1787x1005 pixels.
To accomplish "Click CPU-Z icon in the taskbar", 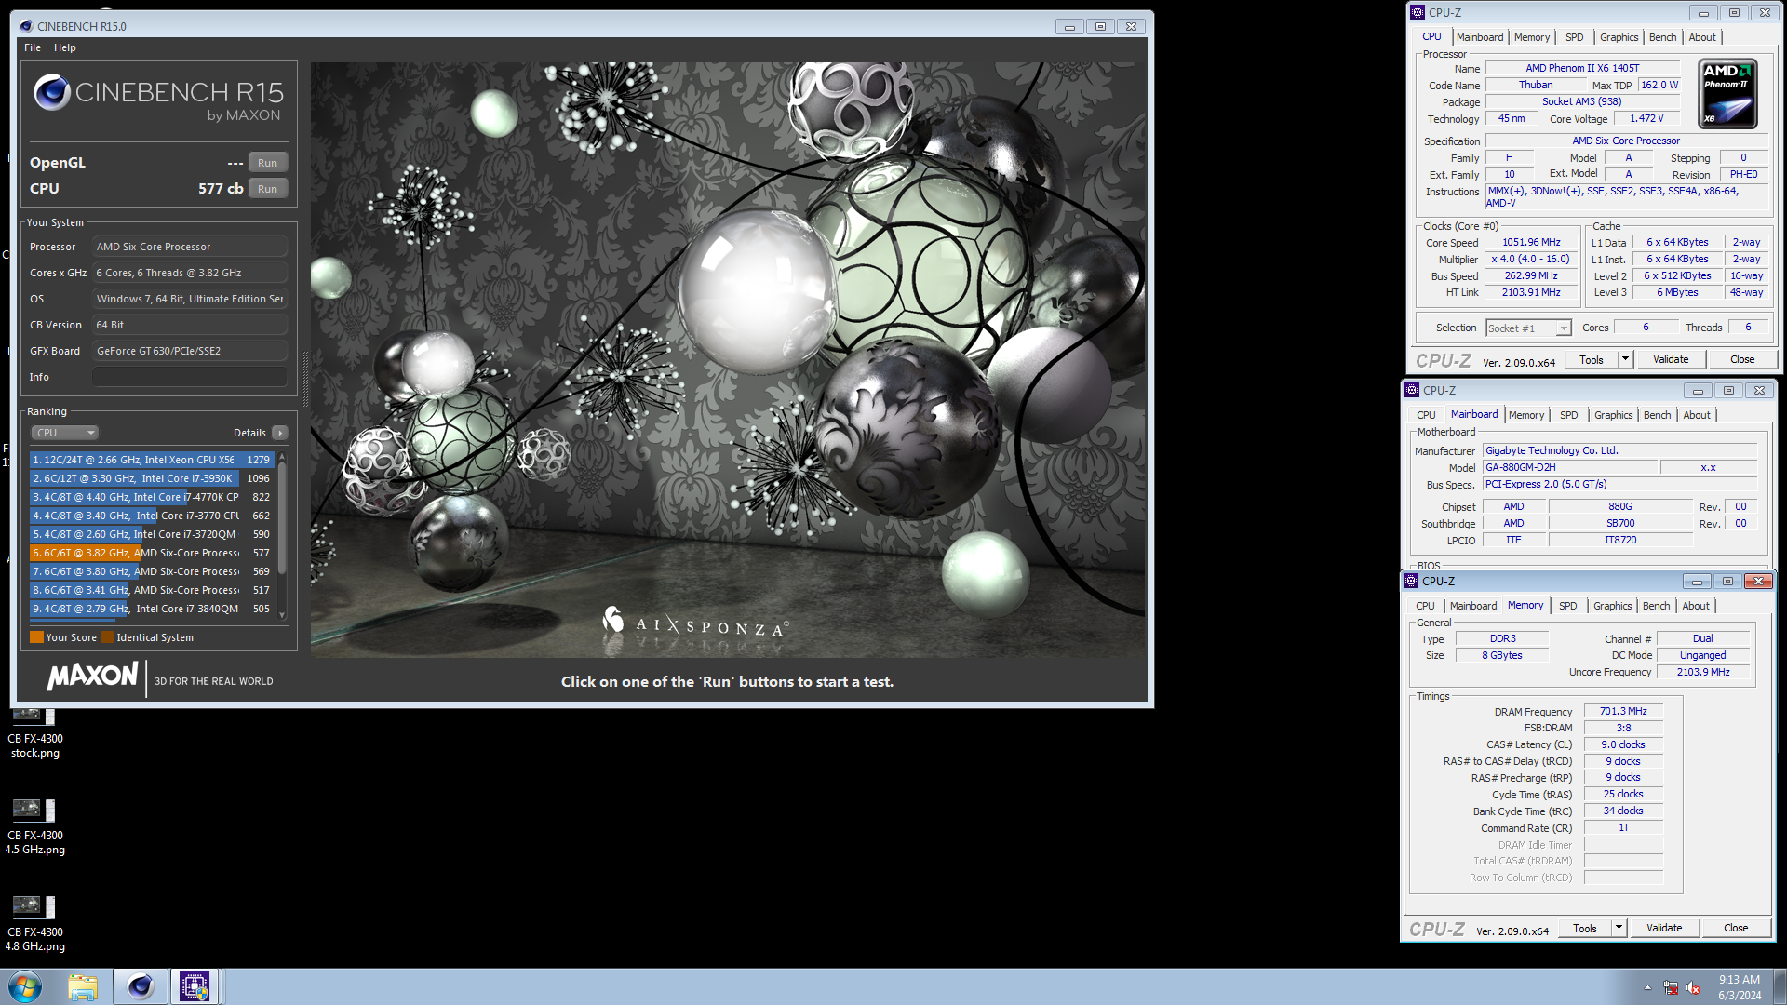I will [195, 986].
